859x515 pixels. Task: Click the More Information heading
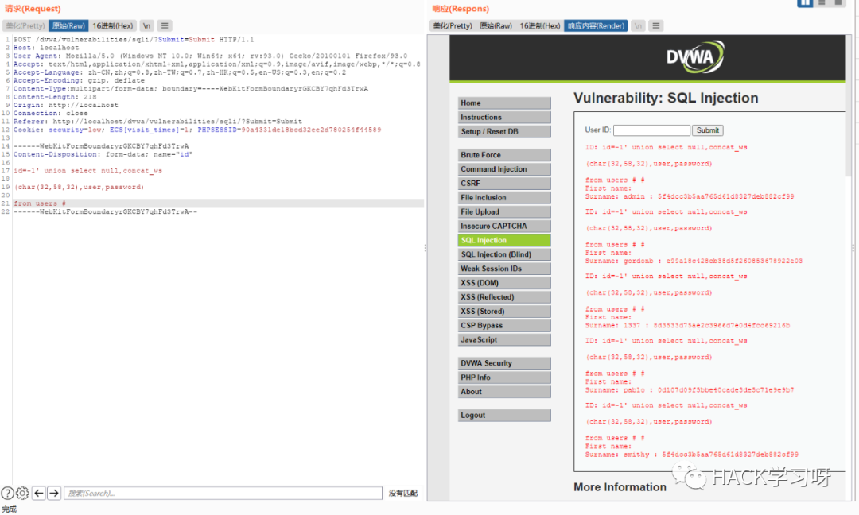tap(620, 487)
